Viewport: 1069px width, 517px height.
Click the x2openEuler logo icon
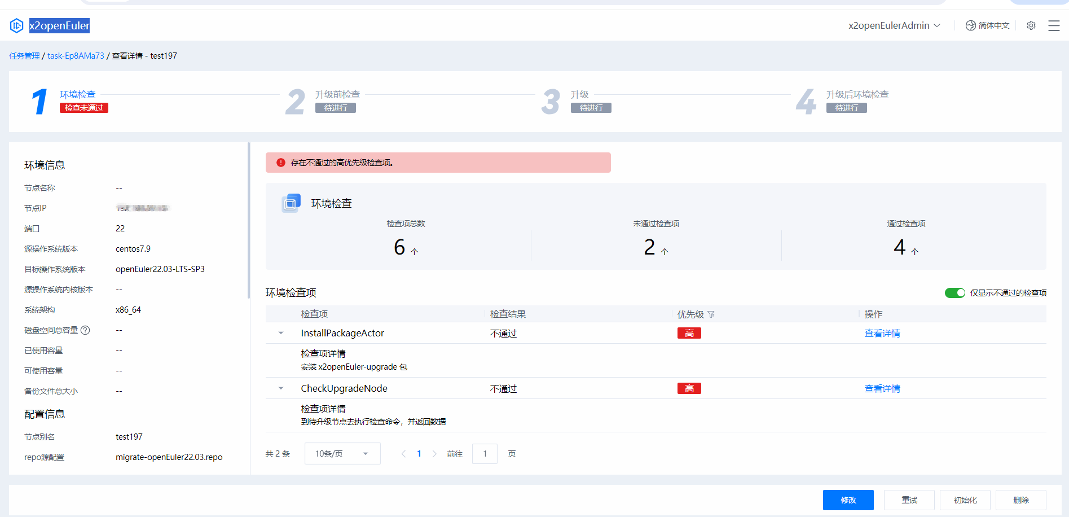[16, 25]
